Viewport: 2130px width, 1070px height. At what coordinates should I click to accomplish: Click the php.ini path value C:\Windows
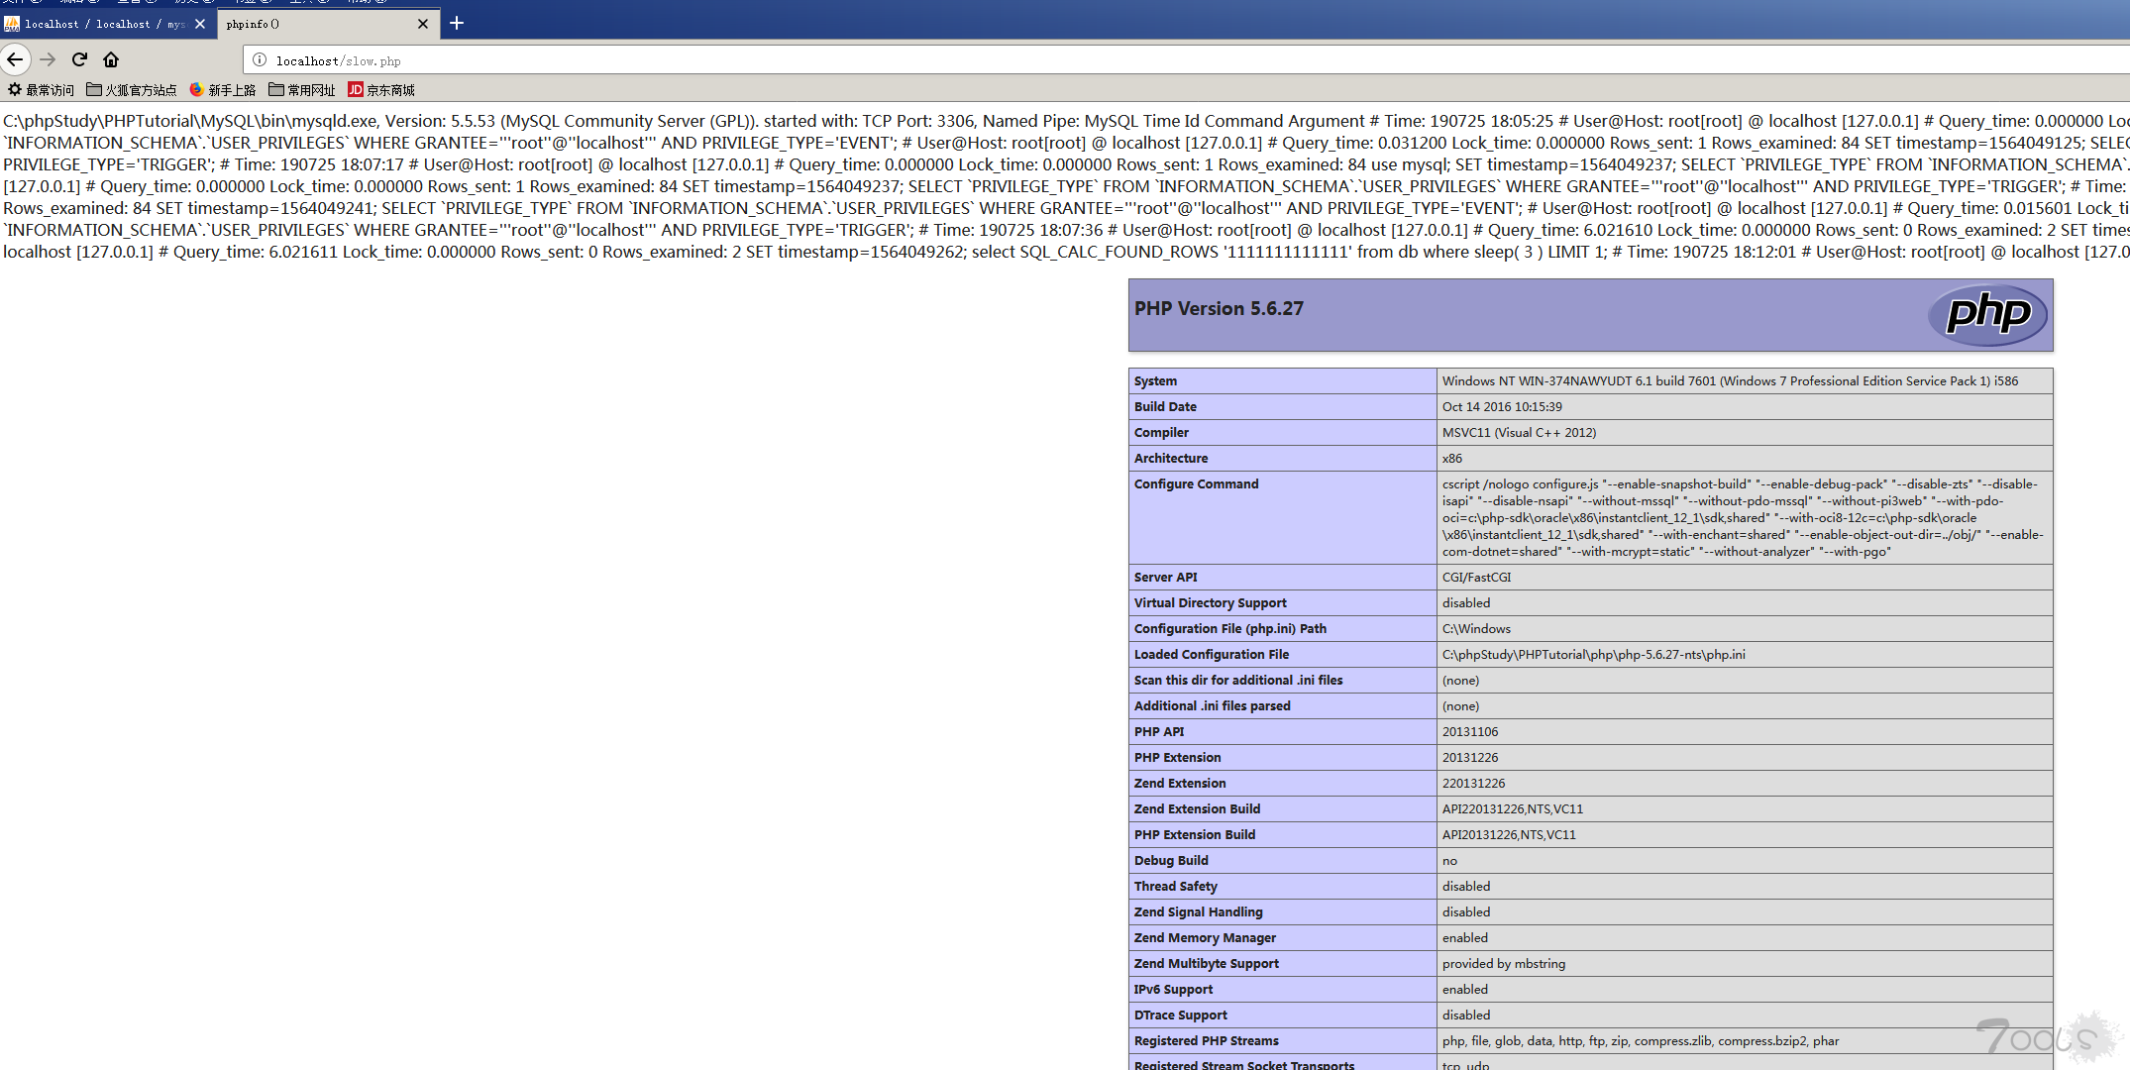click(x=1476, y=629)
